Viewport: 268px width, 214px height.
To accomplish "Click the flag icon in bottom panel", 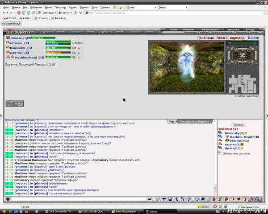I will pyautogui.click(x=239, y=199).
